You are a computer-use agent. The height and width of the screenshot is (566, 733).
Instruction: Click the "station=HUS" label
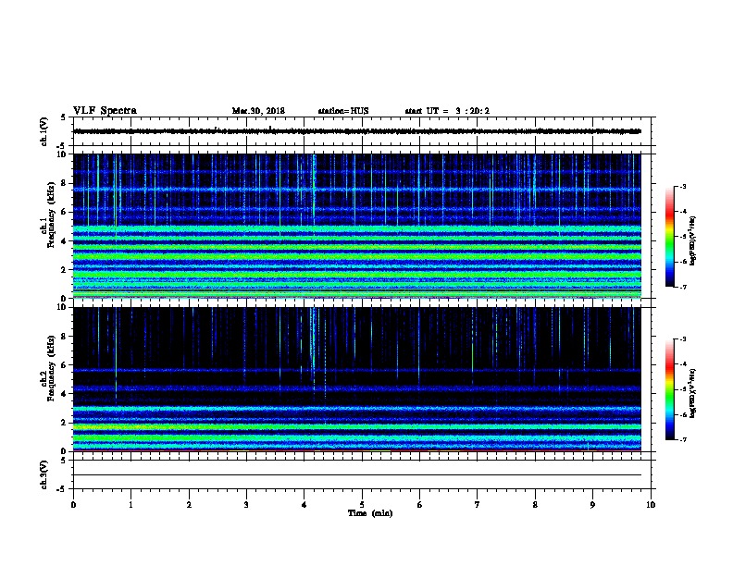tap(343, 111)
